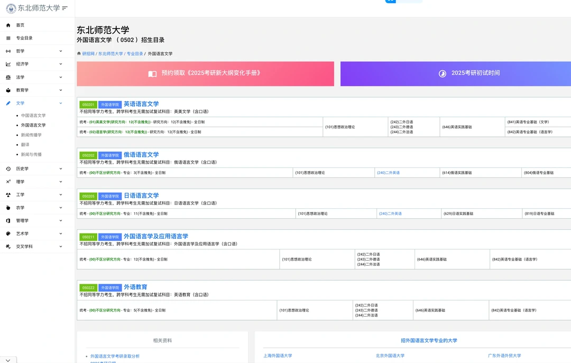Expand the 法学 category chevron

coord(61,77)
